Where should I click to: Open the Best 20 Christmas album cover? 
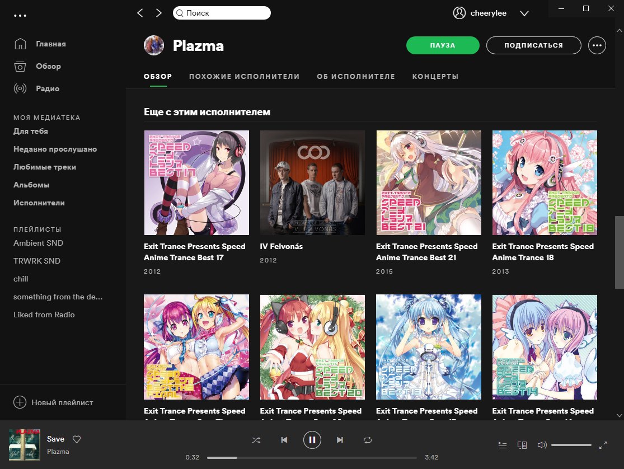click(312, 347)
